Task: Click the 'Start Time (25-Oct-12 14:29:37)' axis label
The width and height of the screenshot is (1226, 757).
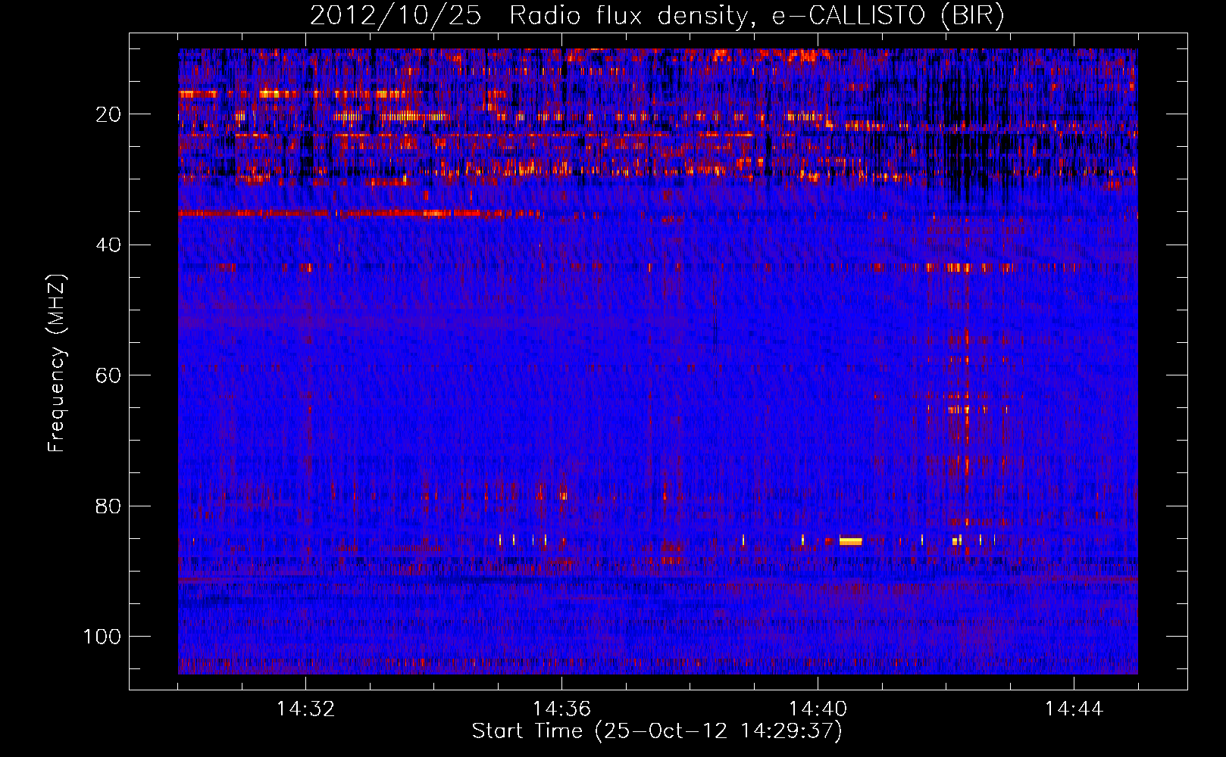Action: pos(657,731)
